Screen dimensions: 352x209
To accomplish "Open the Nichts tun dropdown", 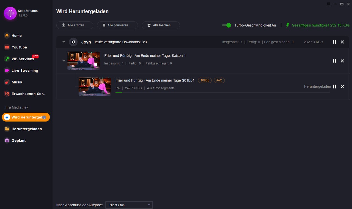I will click(x=129, y=205).
